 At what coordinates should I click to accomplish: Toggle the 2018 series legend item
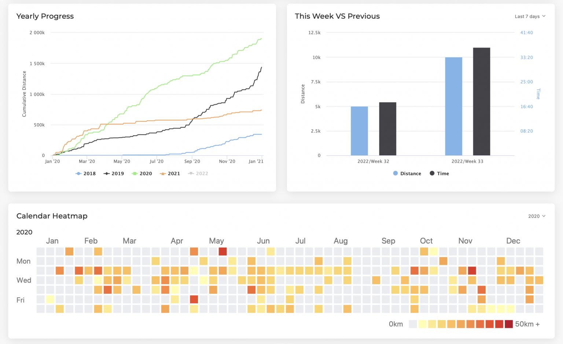pyautogui.click(x=85, y=174)
